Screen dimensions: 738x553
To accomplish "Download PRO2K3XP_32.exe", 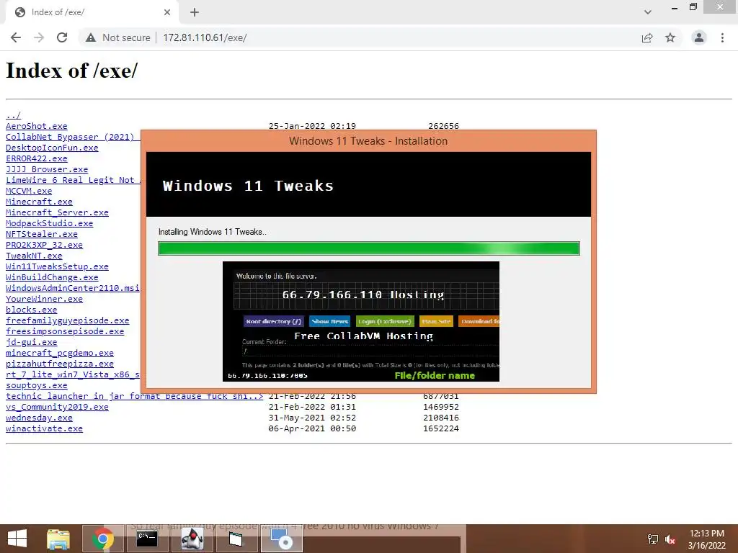I will point(44,245).
